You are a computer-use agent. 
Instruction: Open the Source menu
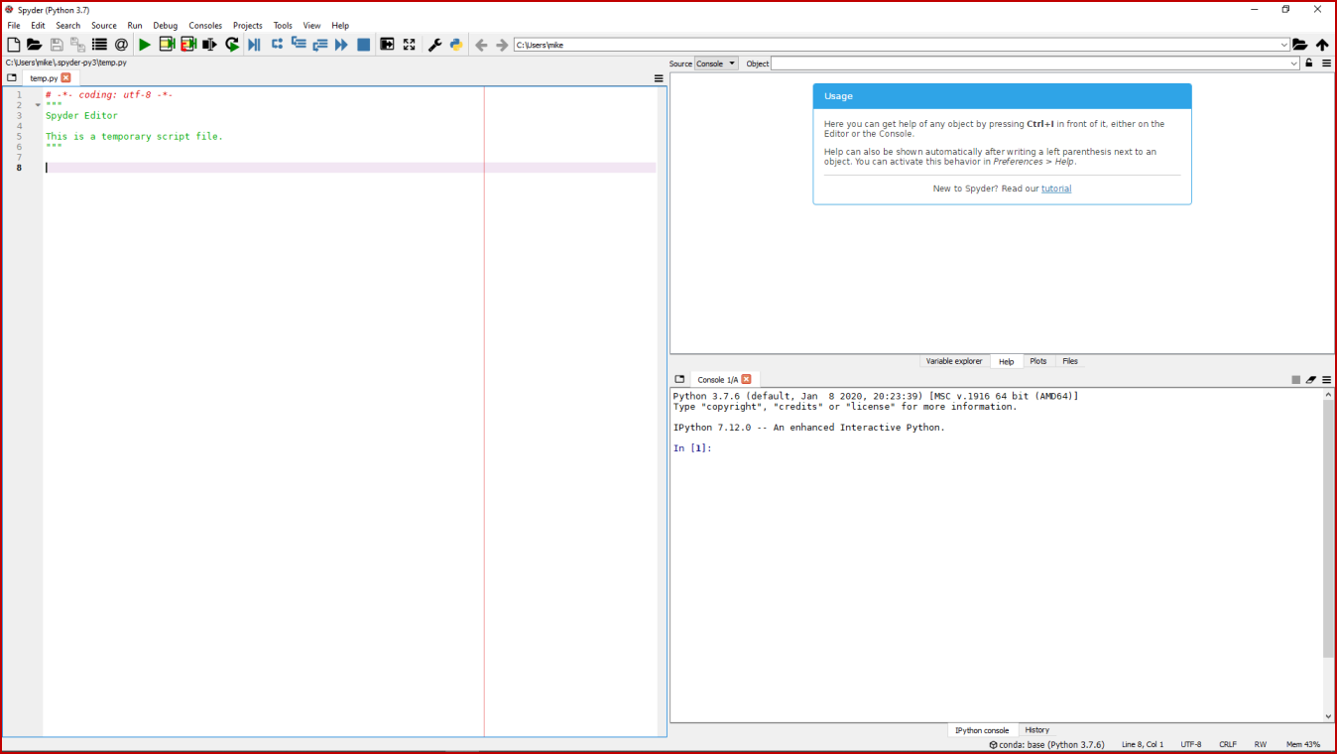104,26
